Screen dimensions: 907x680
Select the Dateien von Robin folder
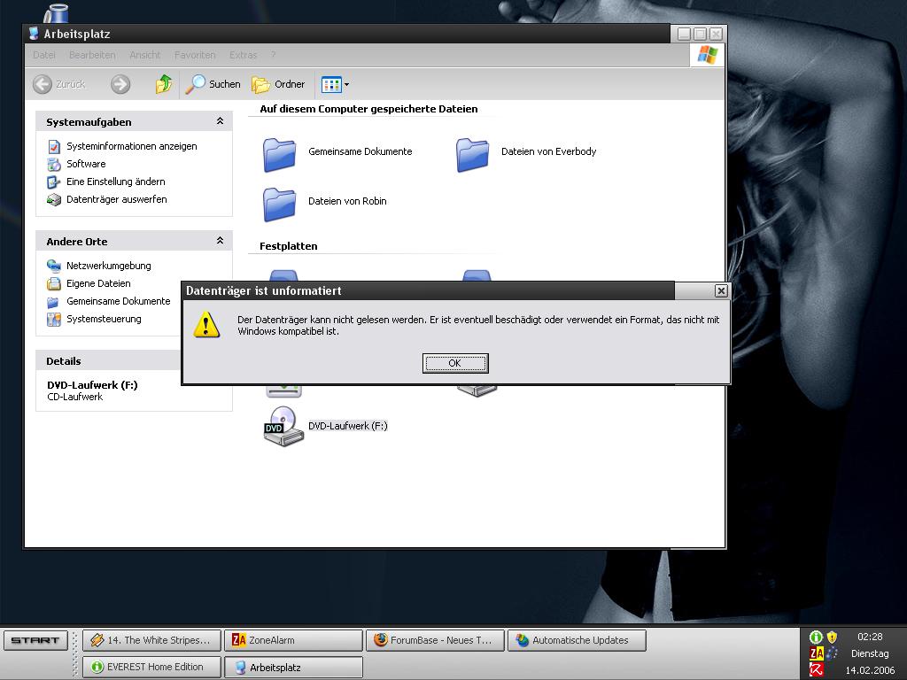[280, 205]
